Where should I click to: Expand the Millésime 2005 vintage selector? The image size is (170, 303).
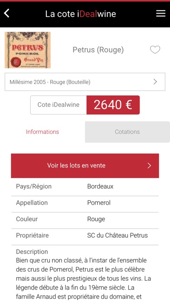pos(85,82)
